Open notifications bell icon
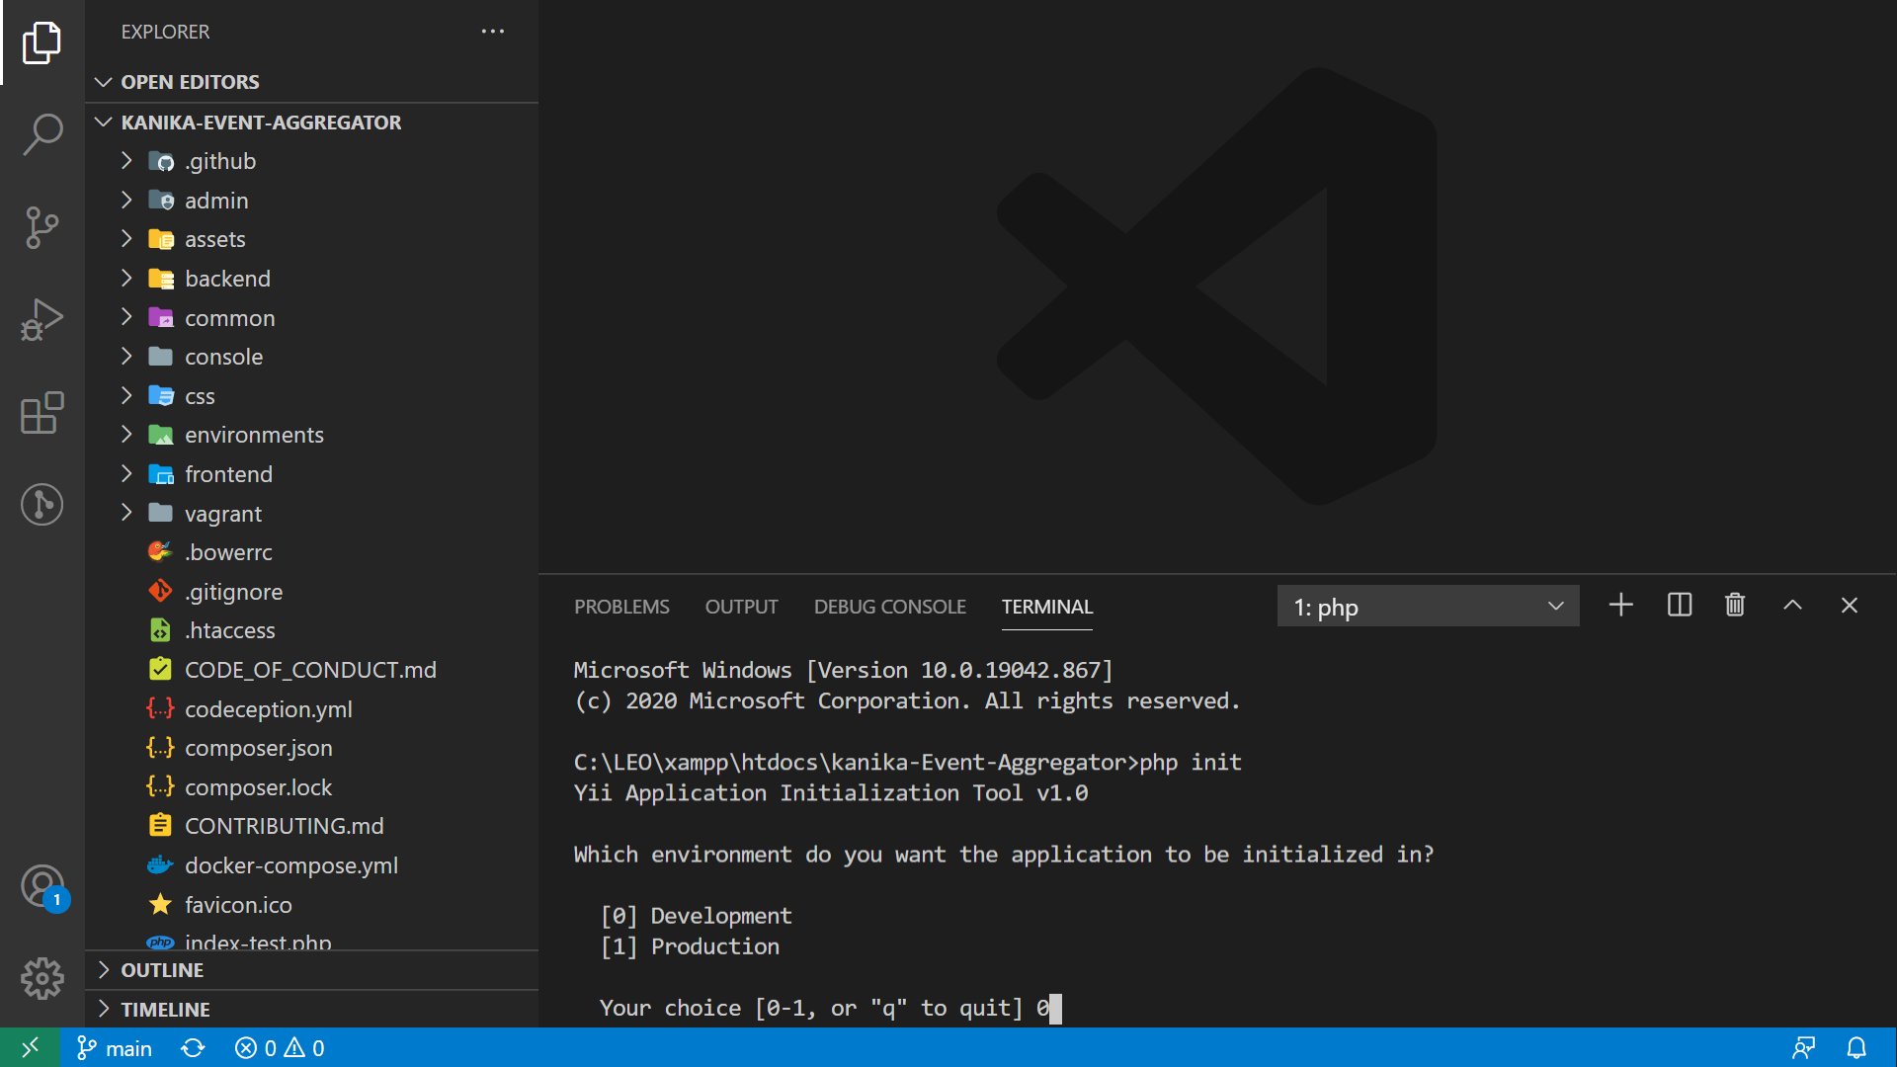Viewport: 1897px width, 1067px height. point(1856,1048)
